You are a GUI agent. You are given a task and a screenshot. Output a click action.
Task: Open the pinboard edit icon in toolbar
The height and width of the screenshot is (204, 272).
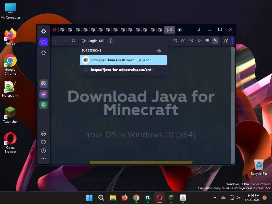[x=175, y=41]
